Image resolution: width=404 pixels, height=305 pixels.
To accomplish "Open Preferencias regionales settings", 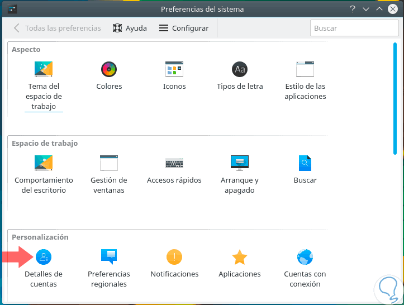I will [109, 258].
